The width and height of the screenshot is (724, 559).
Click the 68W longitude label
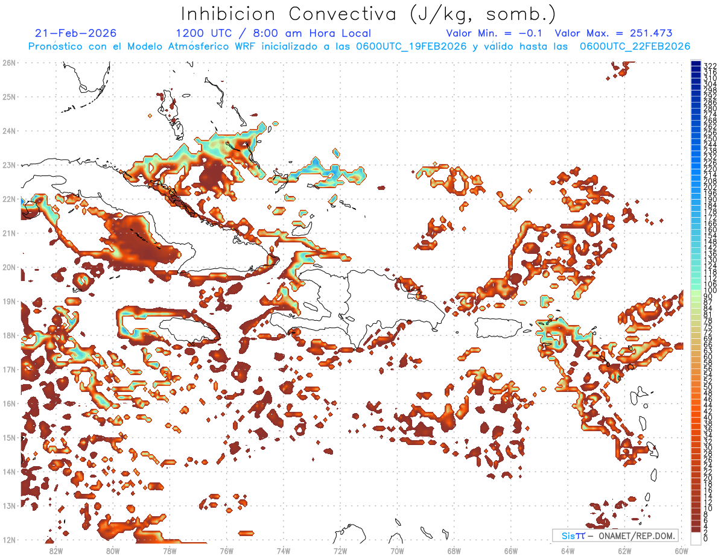pyautogui.click(x=454, y=551)
